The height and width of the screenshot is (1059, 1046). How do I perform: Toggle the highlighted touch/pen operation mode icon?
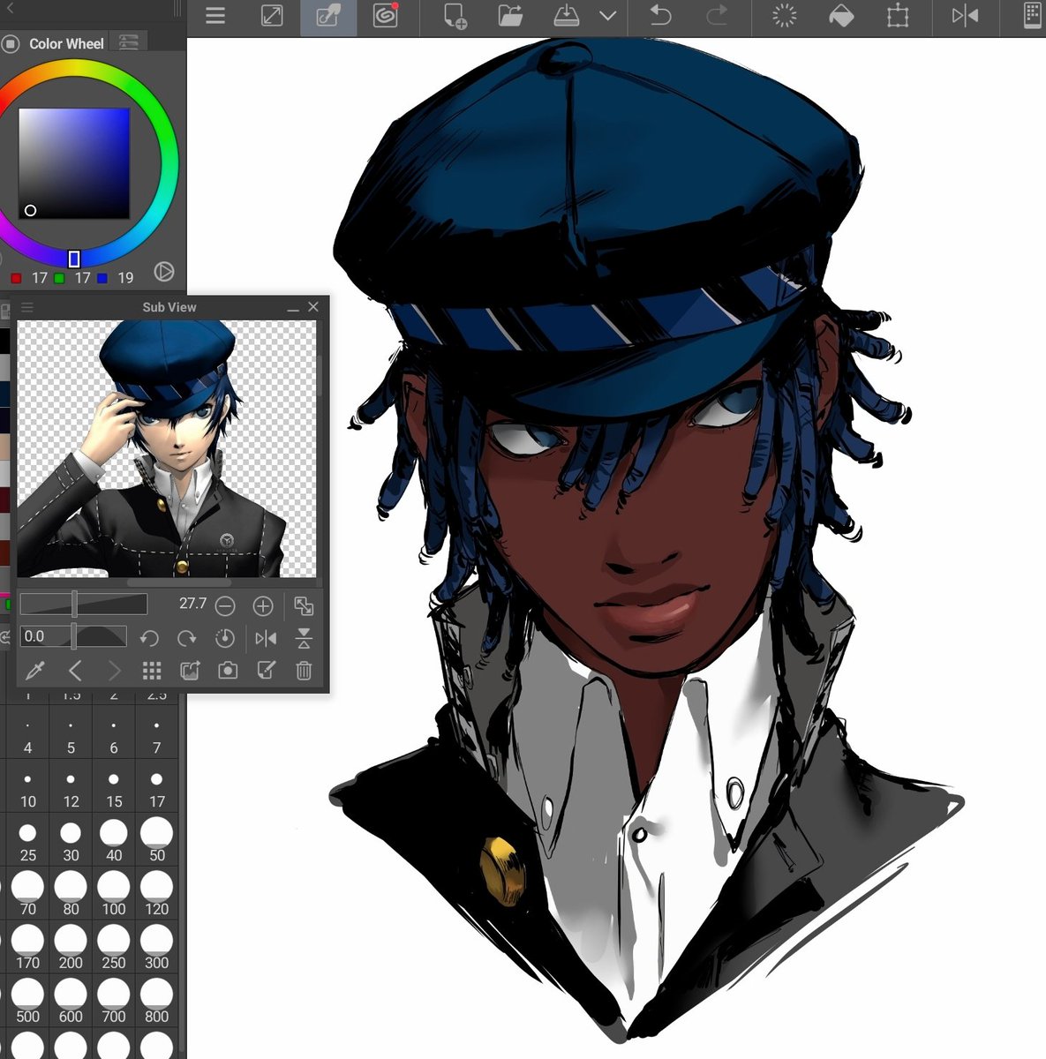(x=328, y=17)
